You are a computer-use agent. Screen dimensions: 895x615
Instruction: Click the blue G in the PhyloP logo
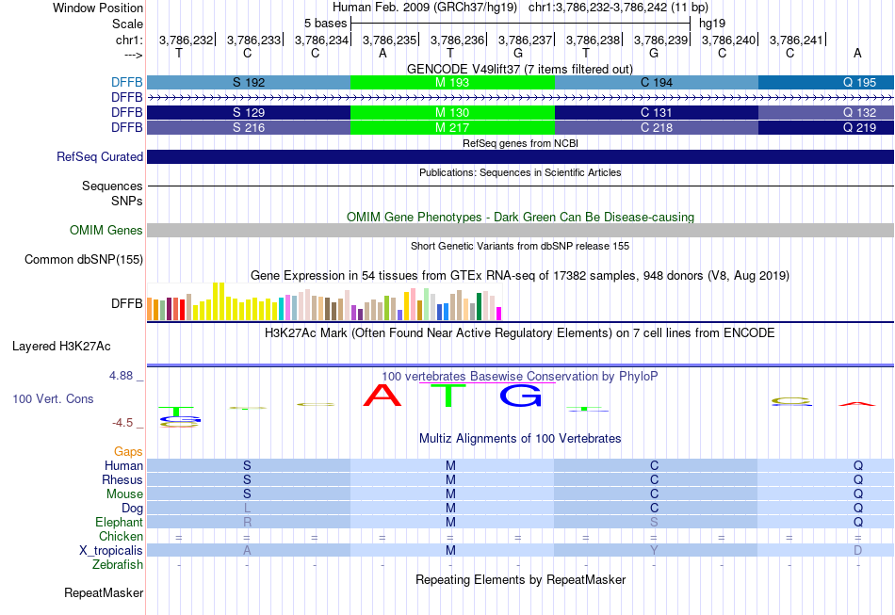pyautogui.click(x=520, y=396)
